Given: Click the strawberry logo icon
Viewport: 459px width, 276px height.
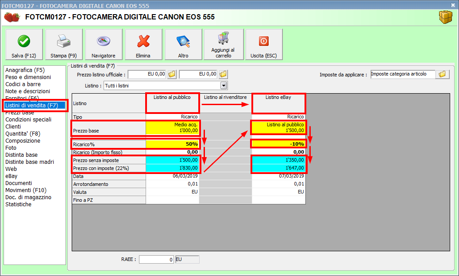Looking at the screenshot, I should pyautogui.click(x=12, y=17).
